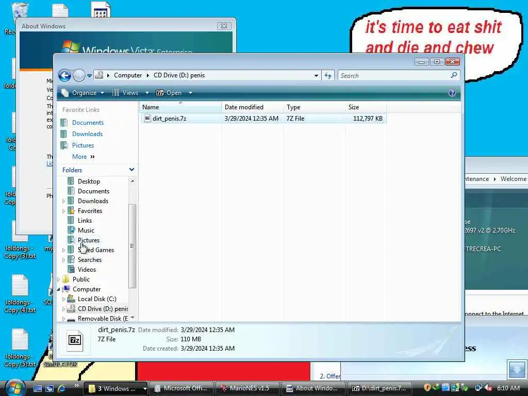Launch Internet Explorer from quick launch
Viewport: 528px width, 396px height.
(62, 389)
